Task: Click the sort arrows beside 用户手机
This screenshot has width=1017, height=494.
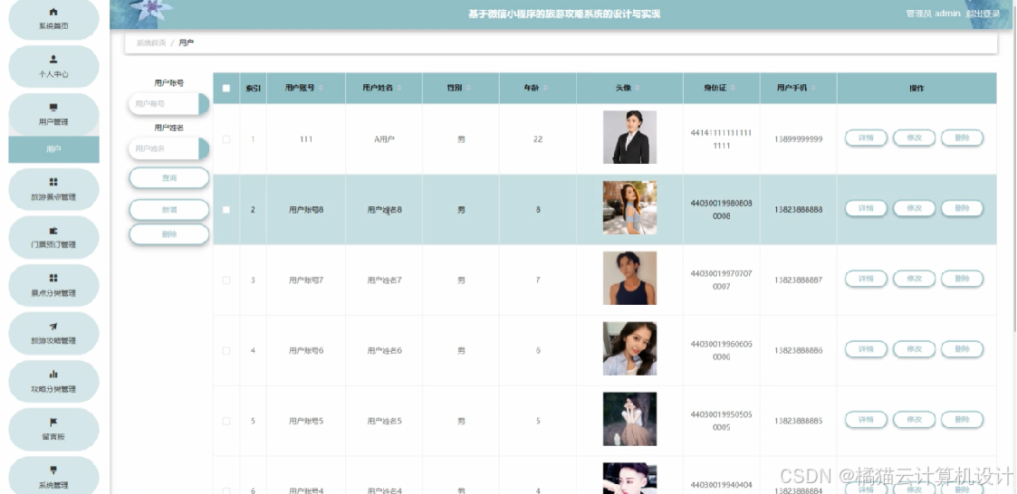Action: click(x=813, y=88)
